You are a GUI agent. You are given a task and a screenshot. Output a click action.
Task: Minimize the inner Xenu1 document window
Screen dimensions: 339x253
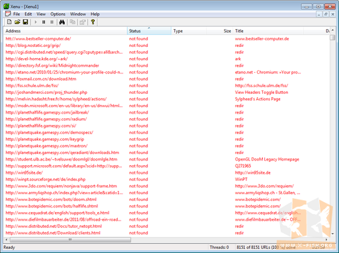pyautogui.click(x=318, y=15)
